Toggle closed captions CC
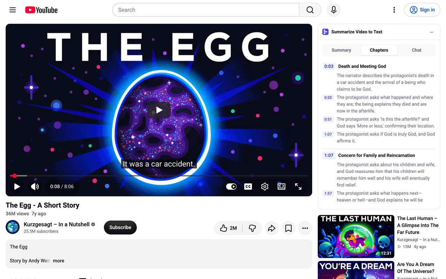Screen dimensions: 446x279 pos(248,187)
